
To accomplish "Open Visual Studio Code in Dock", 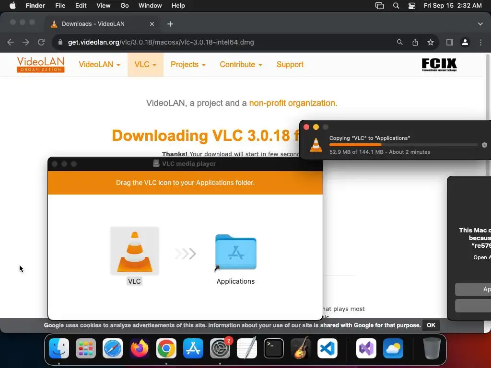I will (327, 348).
